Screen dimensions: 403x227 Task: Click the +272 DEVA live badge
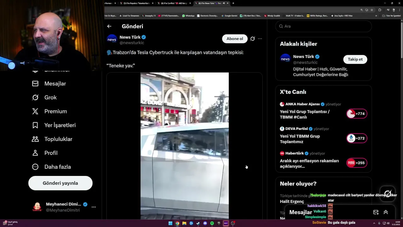point(357,138)
